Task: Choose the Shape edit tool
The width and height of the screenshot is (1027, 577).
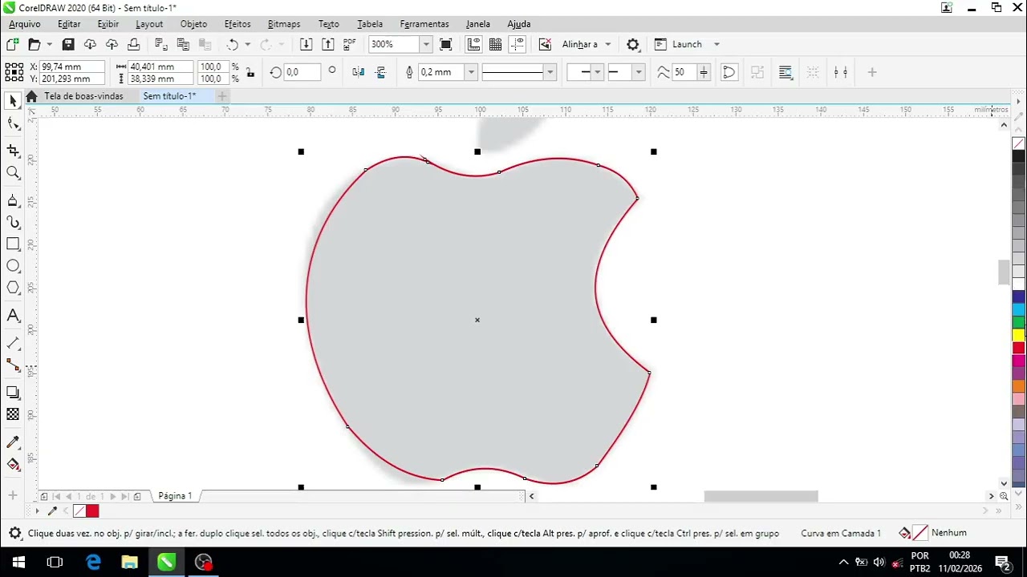Action: (13, 123)
